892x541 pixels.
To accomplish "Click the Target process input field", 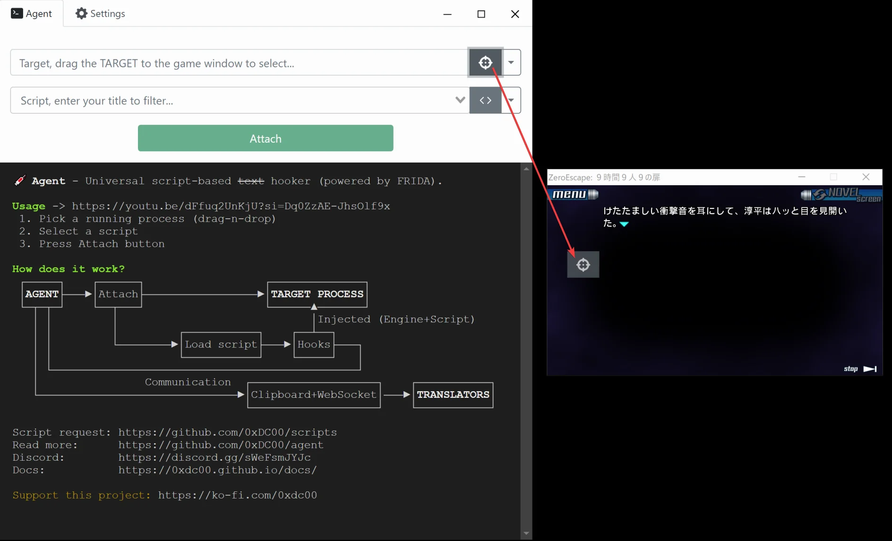I will pos(239,63).
